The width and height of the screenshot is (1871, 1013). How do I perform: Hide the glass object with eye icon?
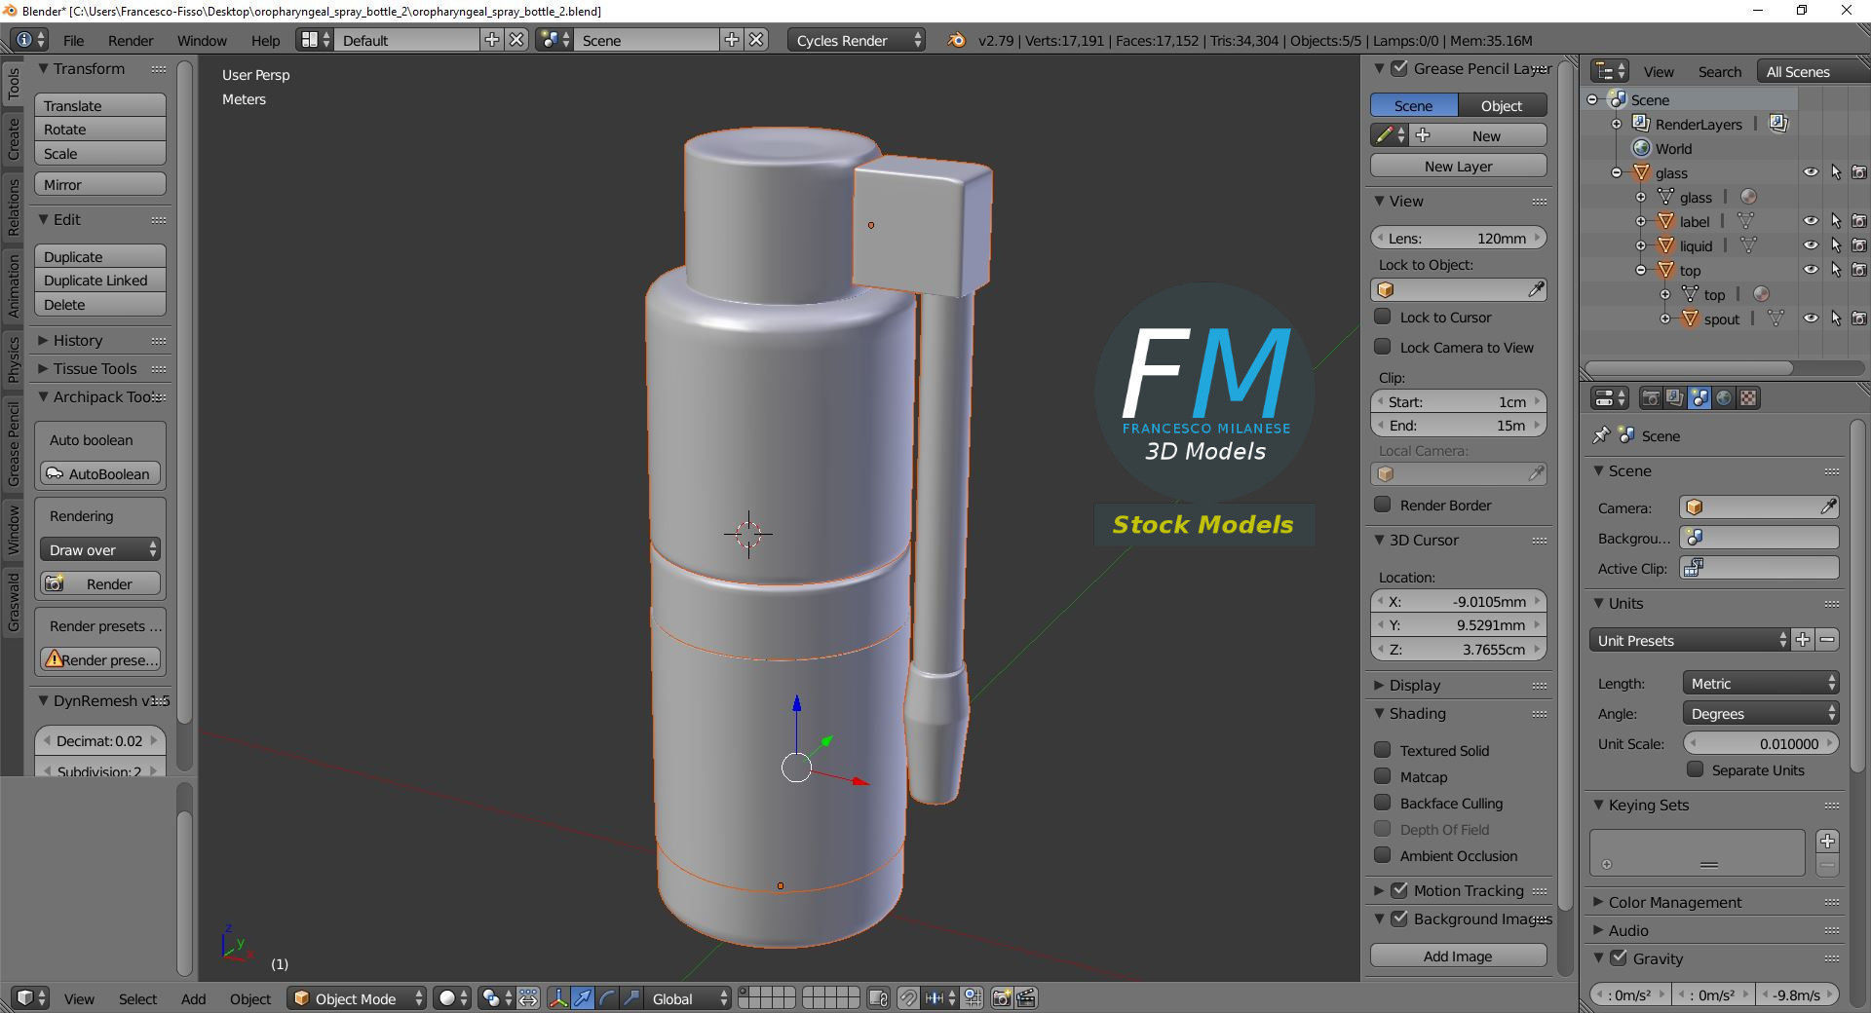click(1811, 172)
